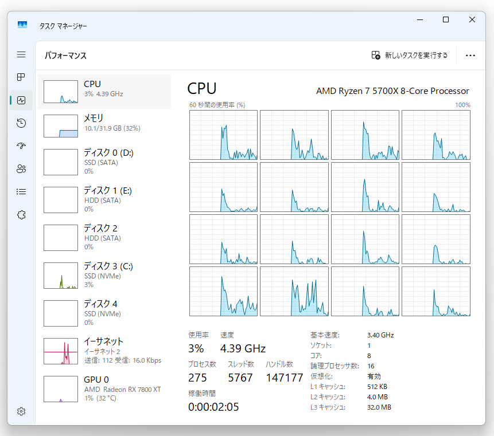
Task: Click the CPU mini usage graph thumbnail
Action: [x=61, y=92]
